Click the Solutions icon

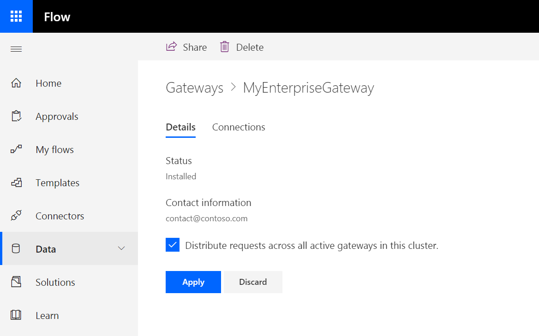coord(16,282)
